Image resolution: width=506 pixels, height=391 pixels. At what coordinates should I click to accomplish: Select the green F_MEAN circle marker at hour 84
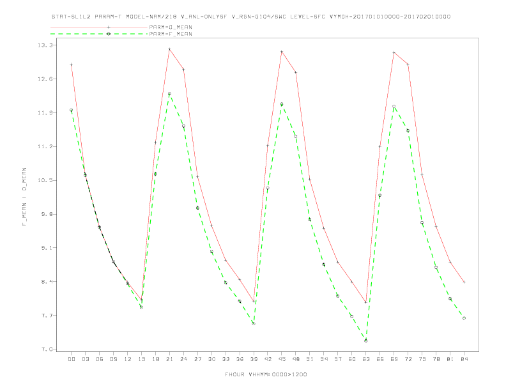[x=464, y=318]
